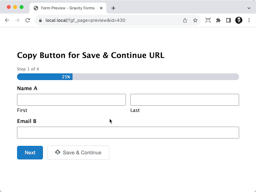This screenshot has height=192, width=256.
Task: Click the address bar URL
Action: [85, 20]
